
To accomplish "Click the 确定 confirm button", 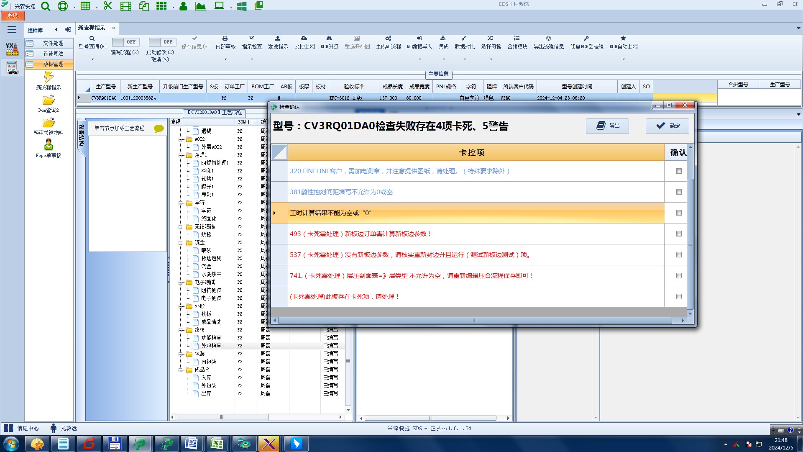I will pyautogui.click(x=667, y=126).
